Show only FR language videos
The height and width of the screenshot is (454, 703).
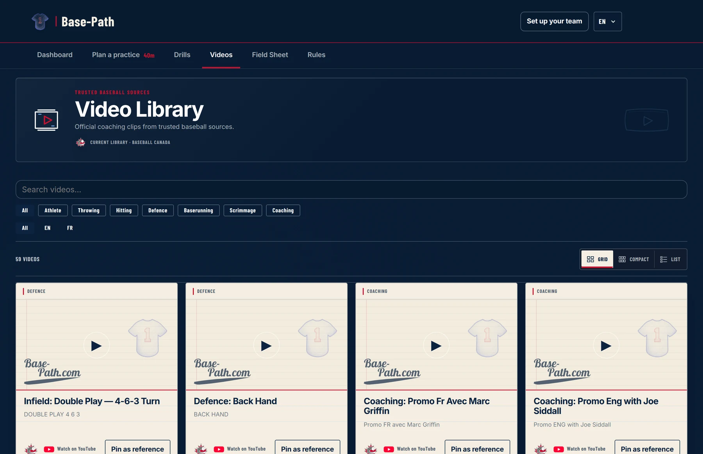point(70,228)
